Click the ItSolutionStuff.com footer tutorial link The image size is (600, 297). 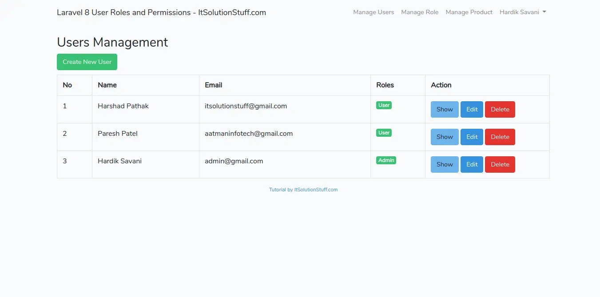click(x=316, y=190)
